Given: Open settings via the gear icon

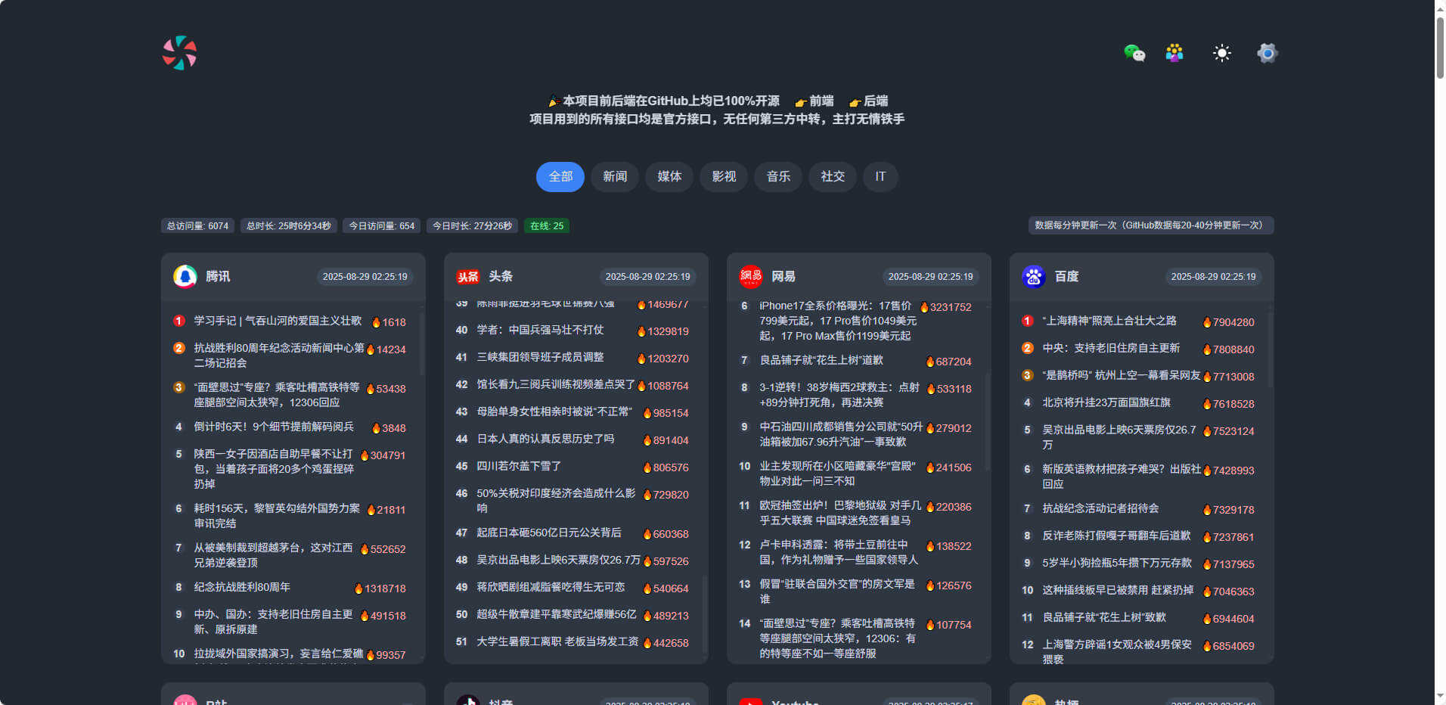Looking at the screenshot, I should click(1267, 53).
